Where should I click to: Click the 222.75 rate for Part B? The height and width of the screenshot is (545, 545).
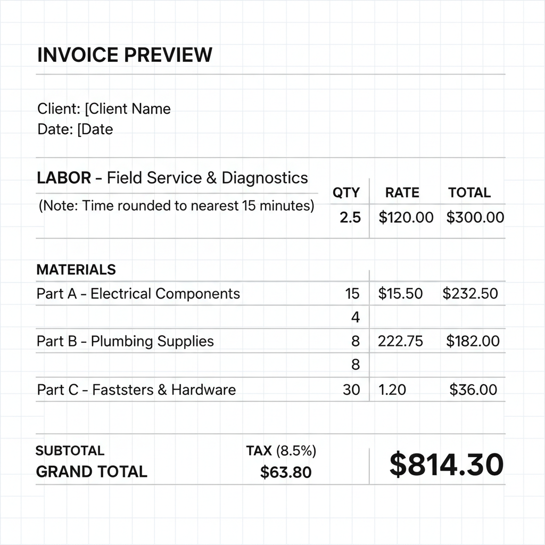pyautogui.click(x=400, y=341)
